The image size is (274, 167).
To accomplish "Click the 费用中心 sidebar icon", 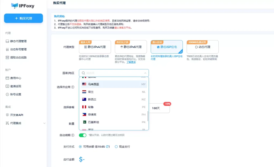I will click(7, 78).
